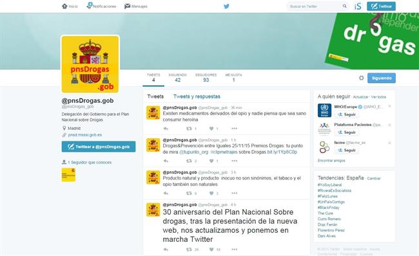Retweet the Drogas&Prevención tweet
The image size is (419, 256).
click(x=189, y=161)
